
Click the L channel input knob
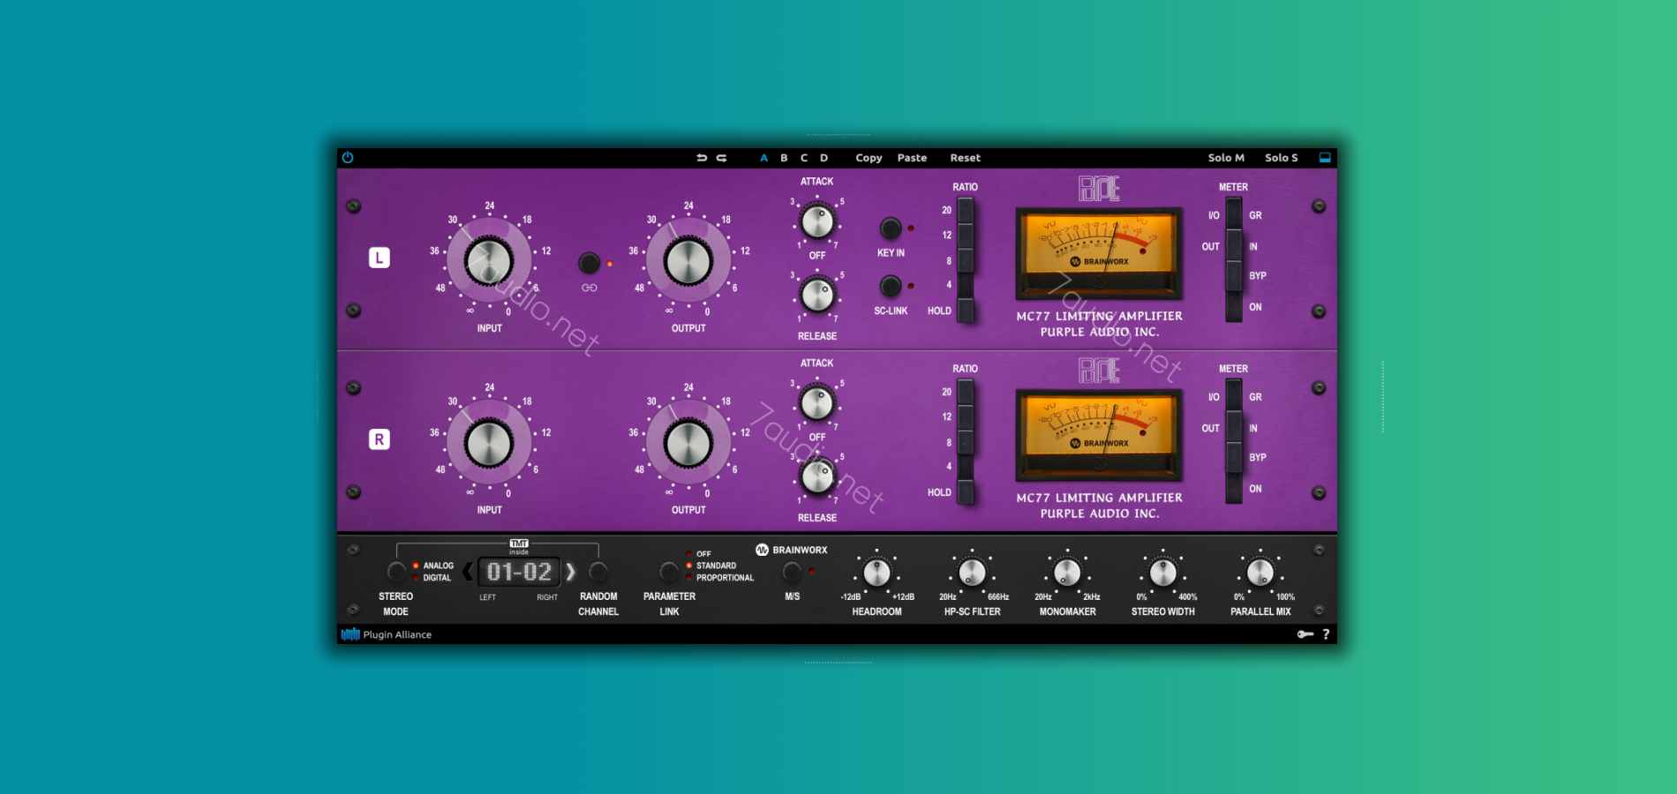tap(489, 261)
